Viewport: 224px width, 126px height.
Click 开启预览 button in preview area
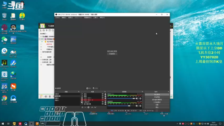coord(112,54)
